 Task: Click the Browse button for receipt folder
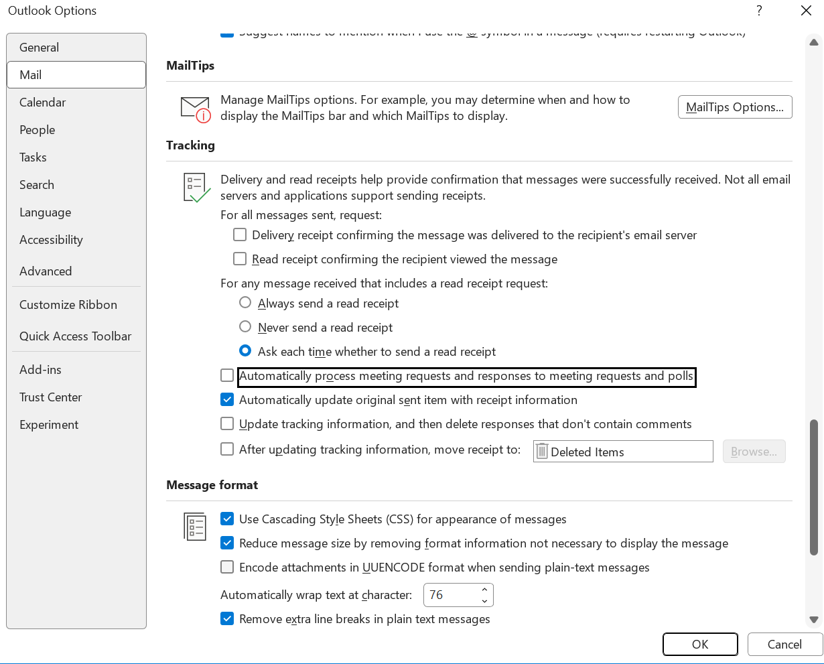[x=754, y=452]
